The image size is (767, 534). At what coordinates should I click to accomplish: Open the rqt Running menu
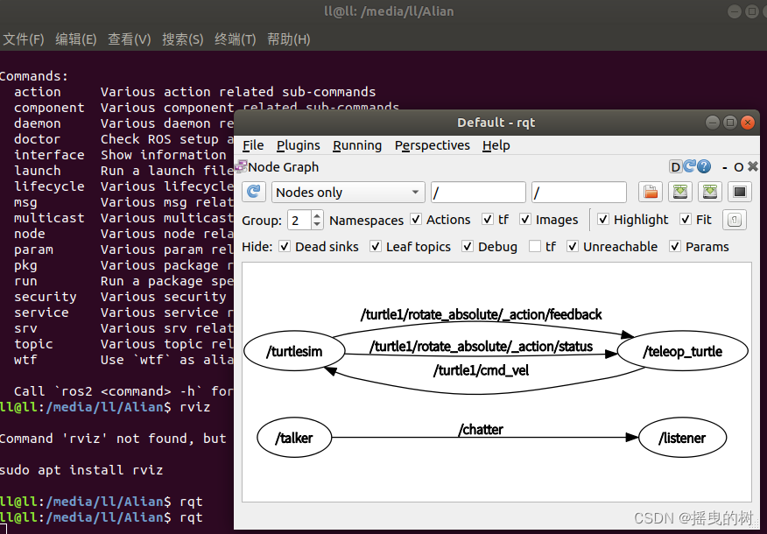357,145
